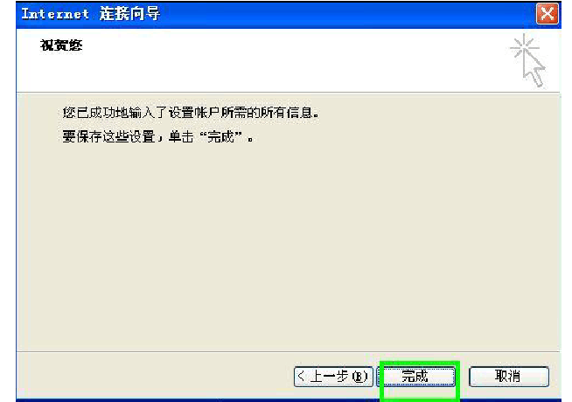Viewport: 572px width, 402px height.
Task: Go back with the 上一步(B) button
Action: 333,376
